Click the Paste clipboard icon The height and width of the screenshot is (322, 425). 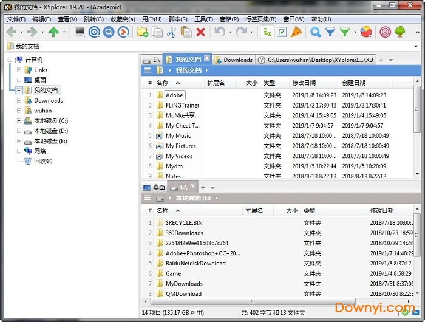pos(186,32)
